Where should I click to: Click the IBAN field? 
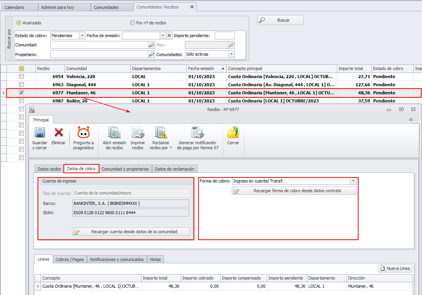[x=131, y=213]
